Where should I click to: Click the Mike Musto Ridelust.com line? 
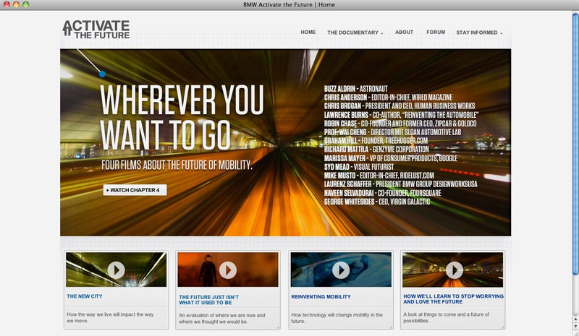(x=379, y=175)
